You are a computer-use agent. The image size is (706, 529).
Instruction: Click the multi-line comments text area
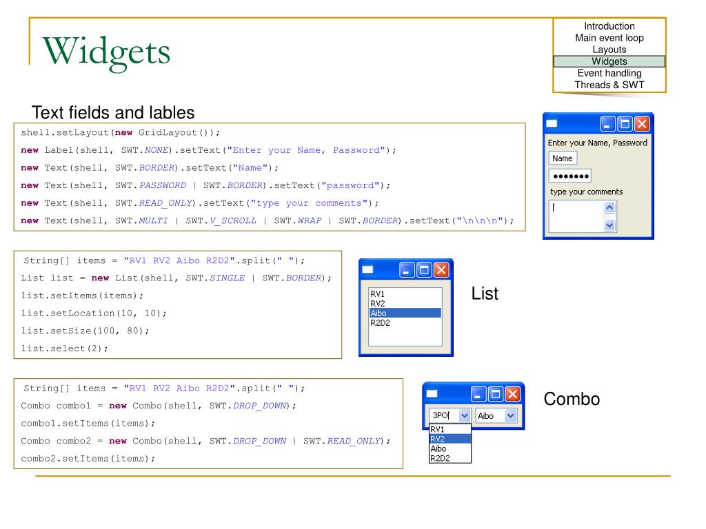[576, 216]
